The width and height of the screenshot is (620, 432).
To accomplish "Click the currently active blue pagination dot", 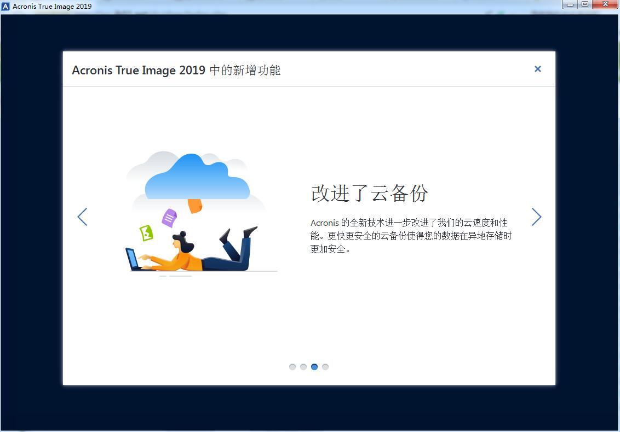I will point(314,367).
